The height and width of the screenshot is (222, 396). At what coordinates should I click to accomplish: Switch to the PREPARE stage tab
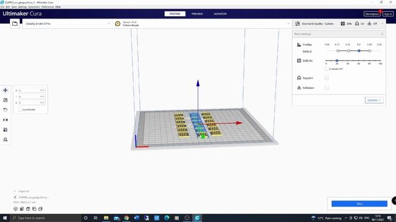click(x=174, y=14)
